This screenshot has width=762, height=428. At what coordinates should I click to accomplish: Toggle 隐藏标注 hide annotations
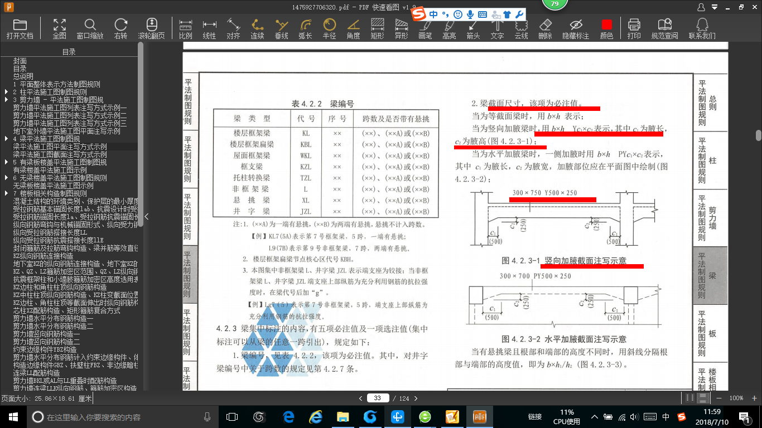[576, 29]
